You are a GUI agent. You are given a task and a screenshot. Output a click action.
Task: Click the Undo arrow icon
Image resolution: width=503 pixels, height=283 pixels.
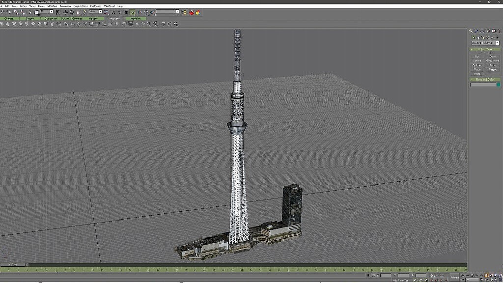pyautogui.click(x=2, y=12)
